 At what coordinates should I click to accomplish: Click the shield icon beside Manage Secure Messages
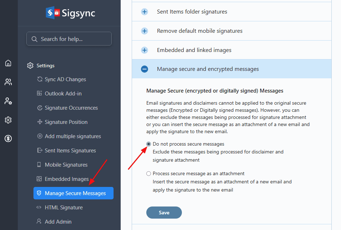pyautogui.click(x=39, y=193)
